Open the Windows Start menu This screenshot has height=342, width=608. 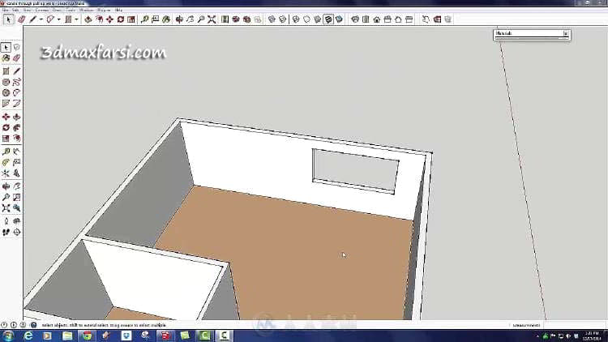[x=8, y=336]
